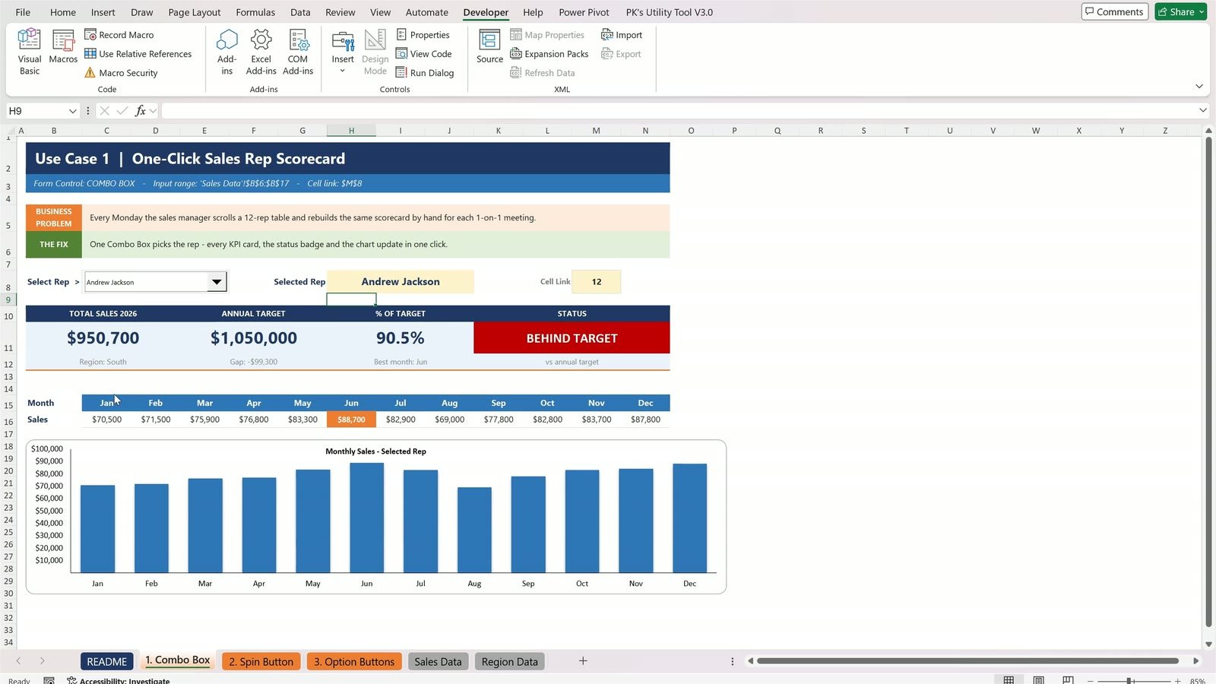Image resolution: width=1216 pixels, height=684 pixels.
Task: Open the Region Data sheet
Action: (x=509, y=661)
